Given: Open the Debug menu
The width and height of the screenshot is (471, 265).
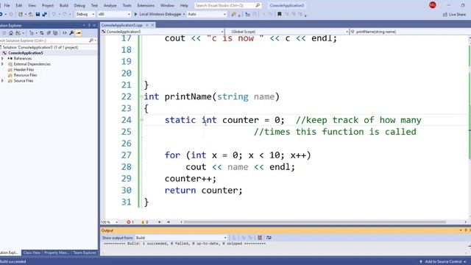Looking at the screenshot, I should click(79, 5).
